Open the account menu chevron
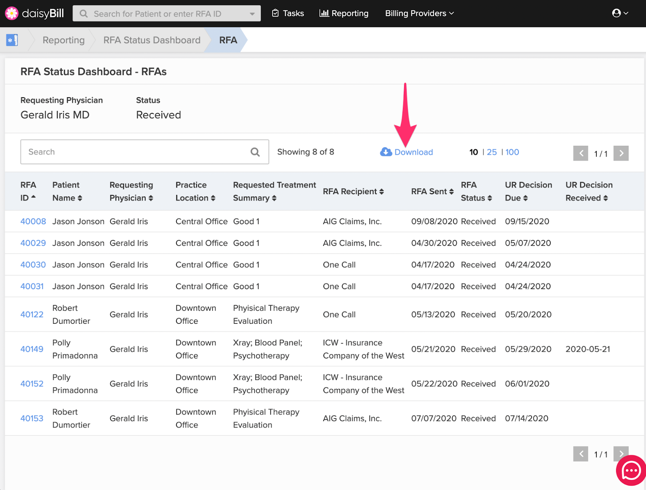 625,13
